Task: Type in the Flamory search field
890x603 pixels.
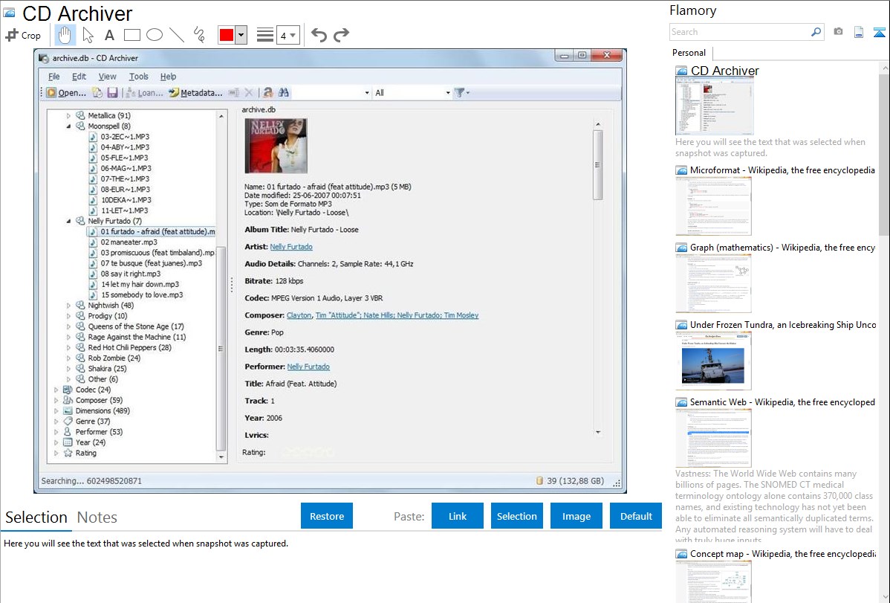Action: click(x=739, y=32)
